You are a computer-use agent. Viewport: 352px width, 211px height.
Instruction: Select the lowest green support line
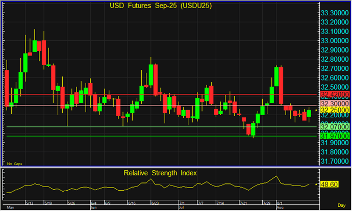point(153,136)
